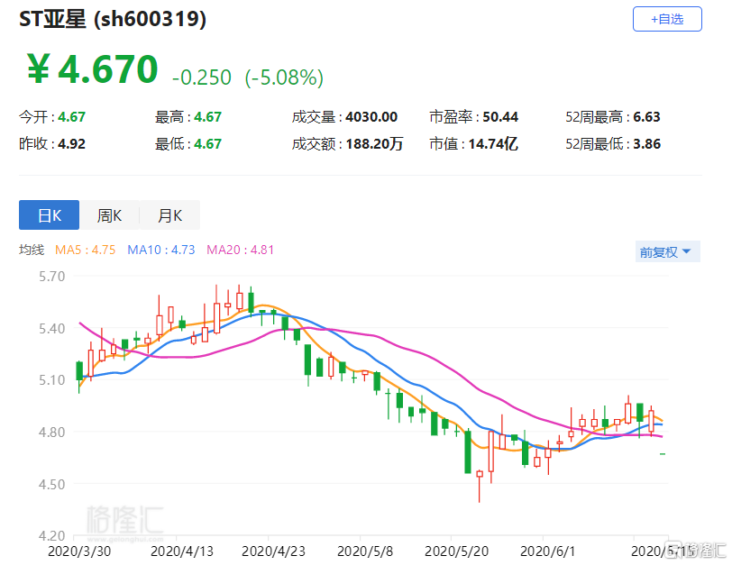Image resolution: width=732 pixels, height=565 pixels.
Task: Click the current price ¥4.670
Action: 93,69
